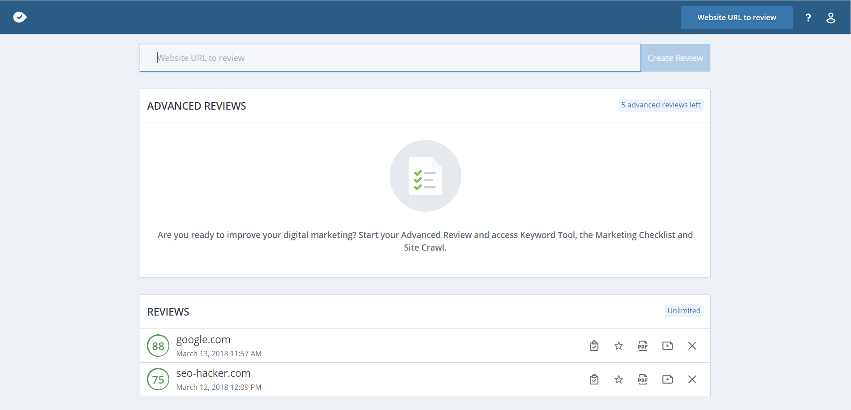This screenshot has height=410, width=851.
Task: Toggle favorite star for seo-hacker.com
Action: click(x=619, y=380)
